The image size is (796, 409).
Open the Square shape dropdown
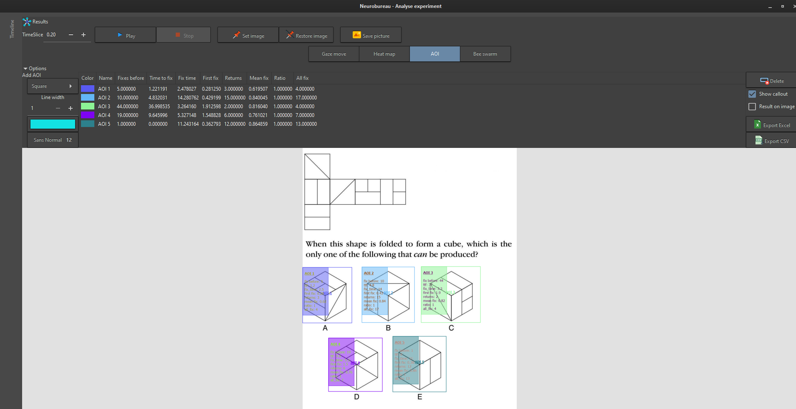(52, 86)
